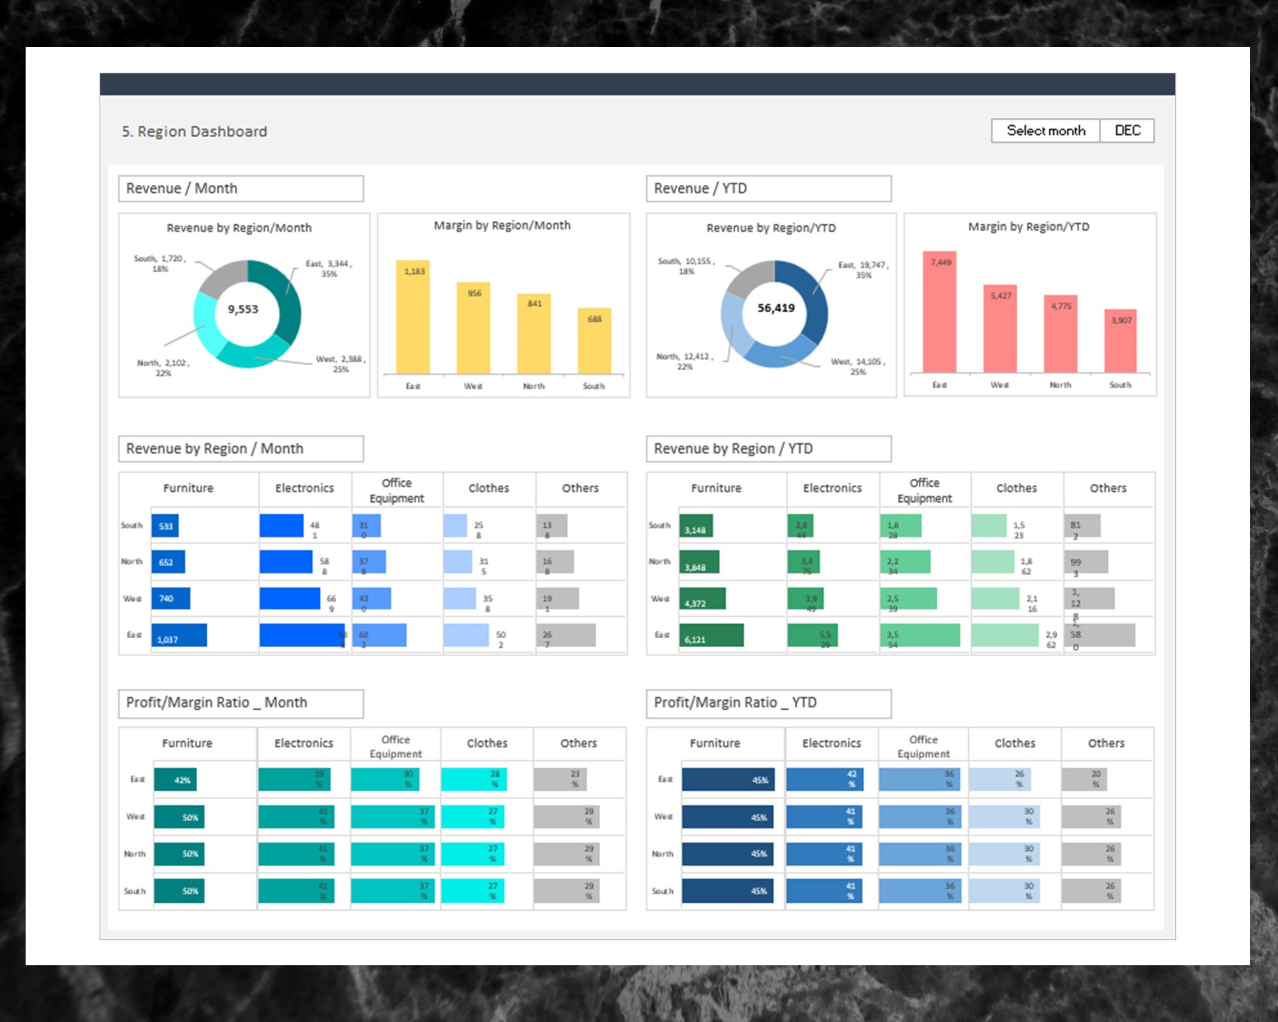Click the Revenue / Month section title

pyautogui.click(x=181, y=188)
